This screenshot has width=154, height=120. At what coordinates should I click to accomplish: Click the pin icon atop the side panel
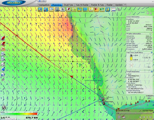(x=148, y=13)
